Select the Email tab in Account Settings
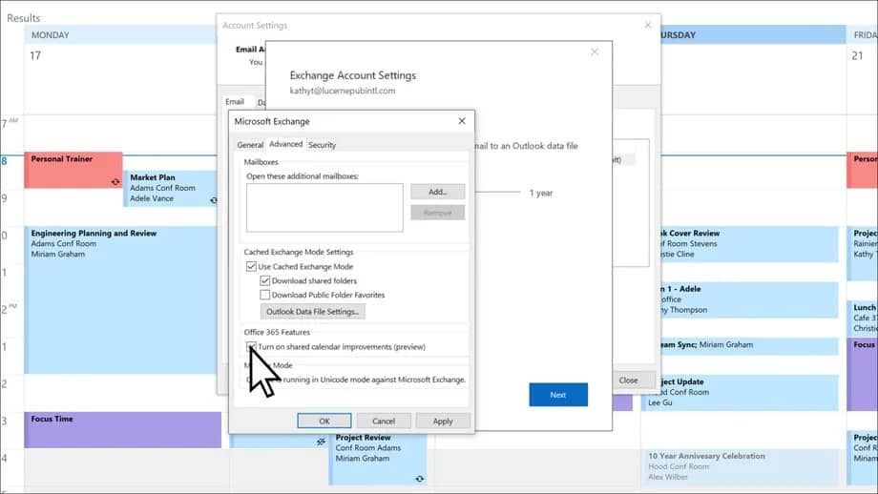Viewport: 878px width, 494px height. [235, 102]
